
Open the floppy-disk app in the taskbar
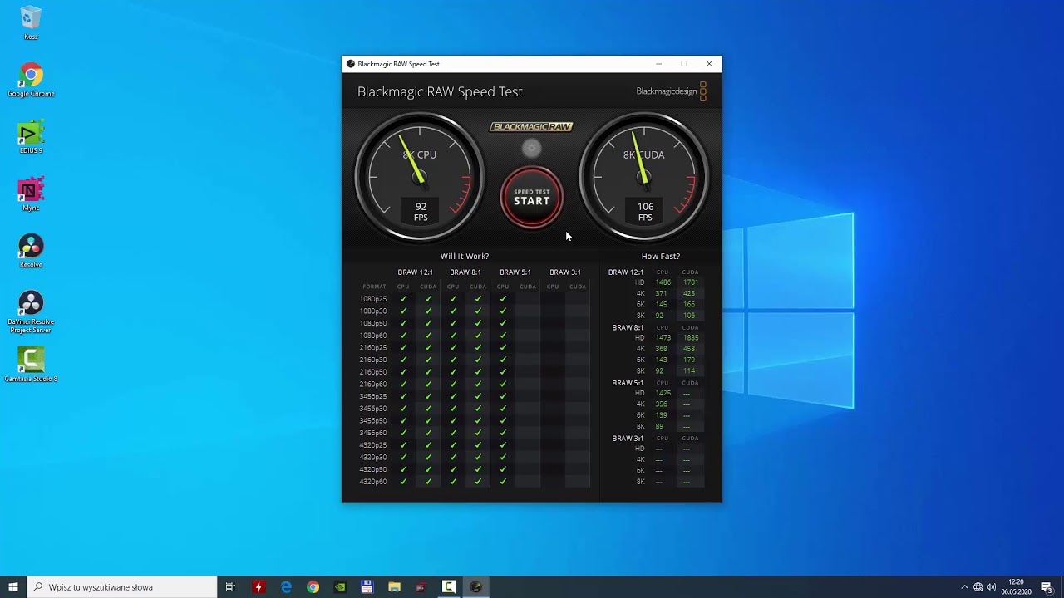click(x=367, y=587)
